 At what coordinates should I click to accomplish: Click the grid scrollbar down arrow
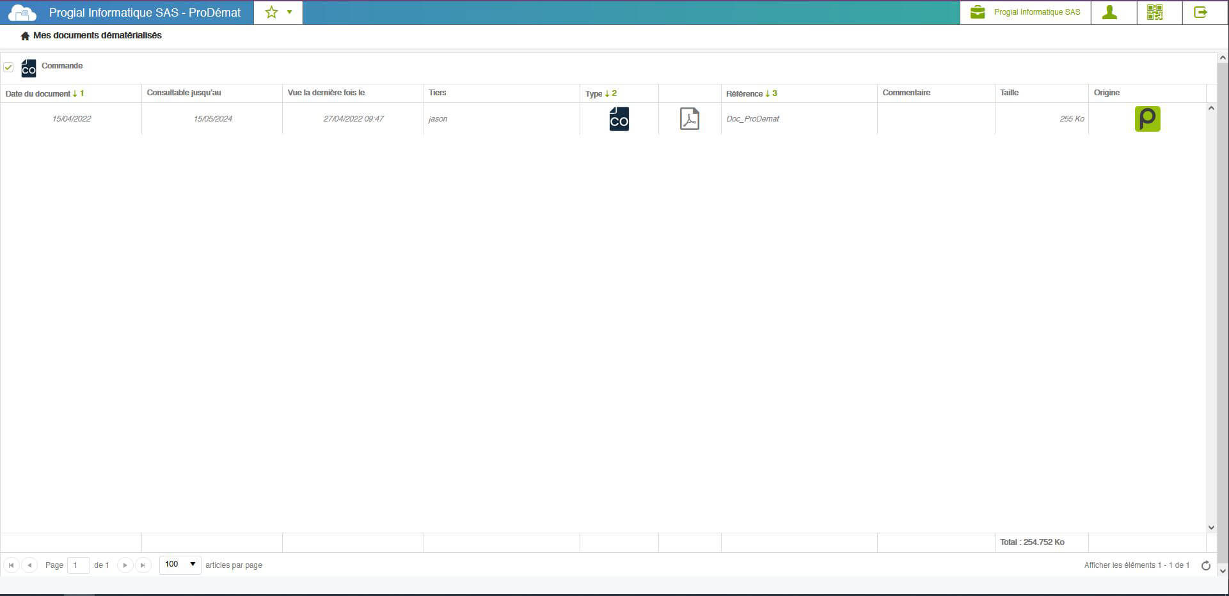point(1210,528)
